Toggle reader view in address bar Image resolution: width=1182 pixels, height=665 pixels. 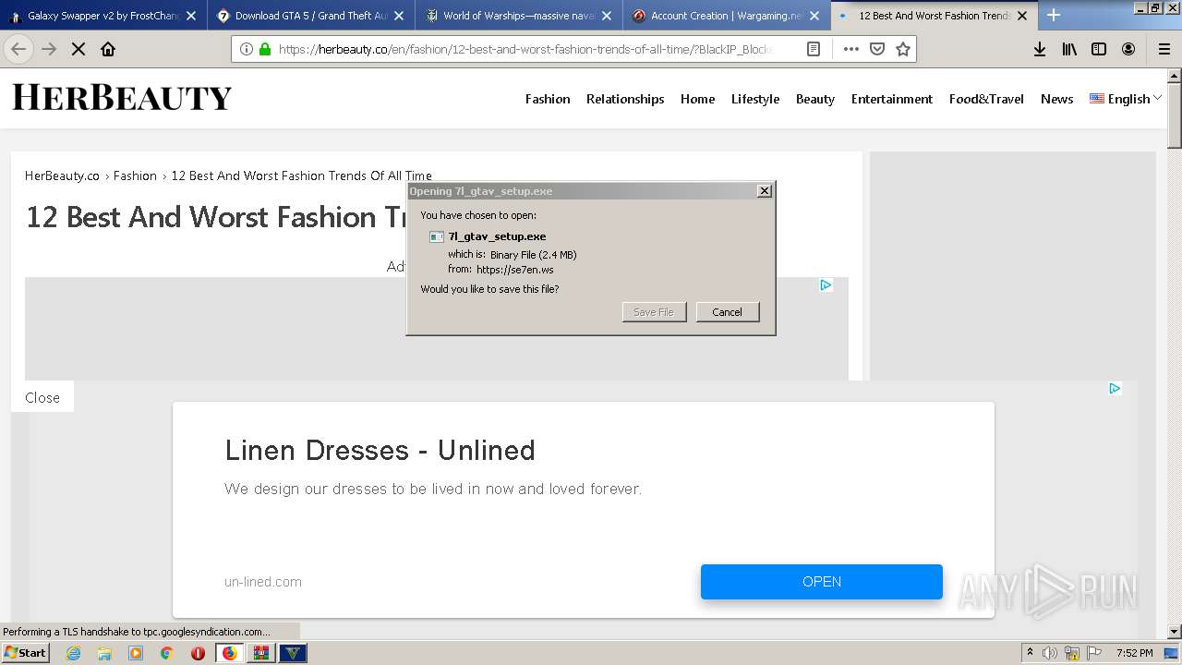pyautogui.click(x=814, y=49)
